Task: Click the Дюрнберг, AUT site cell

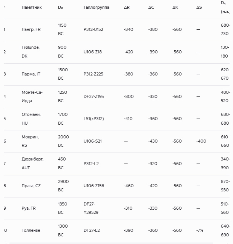Action: coord(32,163)
